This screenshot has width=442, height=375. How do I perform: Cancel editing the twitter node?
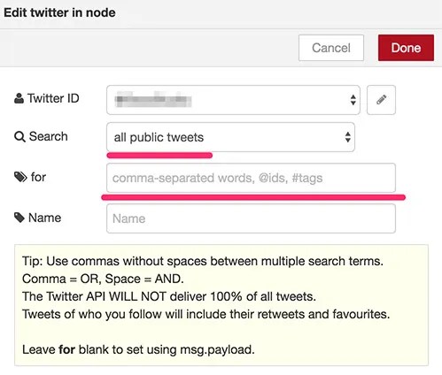tap(331, 48)
